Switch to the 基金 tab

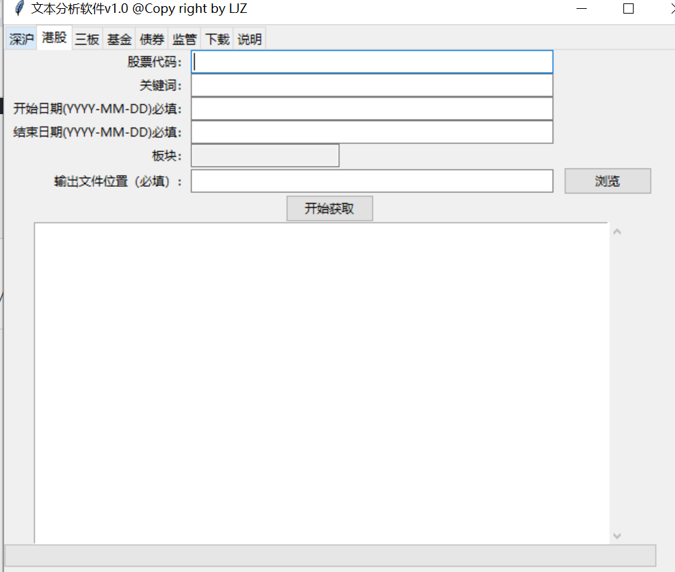[x=119, y=39]
